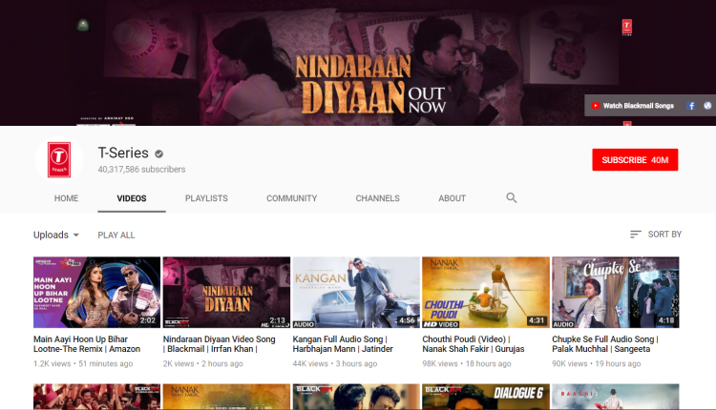Play the Chouthi Poudi 4:31 thumbnail

click(x=486, y=293)
